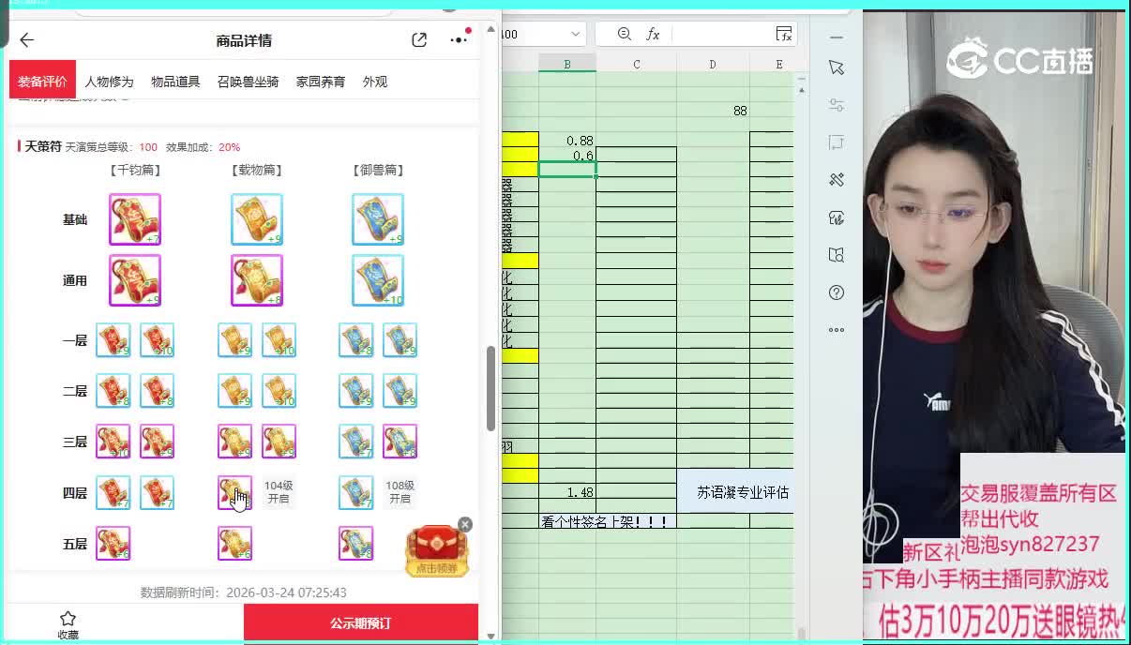
Task: Click the scroll-up arrow of 商品详情 panel
Action: point(490,30)
